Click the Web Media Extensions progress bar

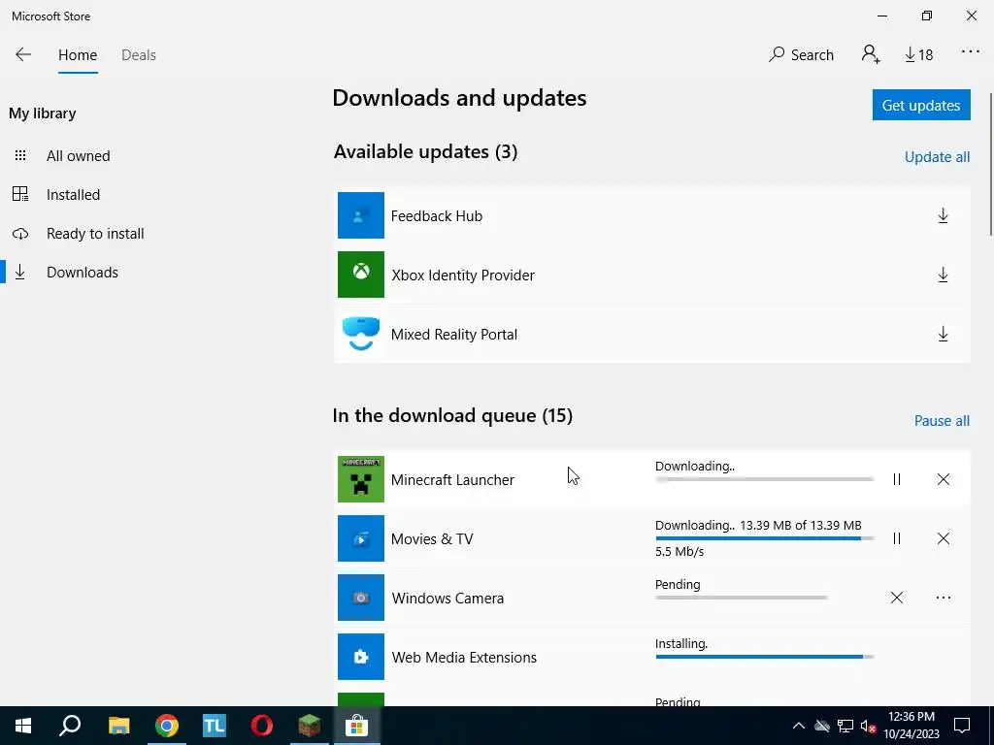(x=765, y=657)
